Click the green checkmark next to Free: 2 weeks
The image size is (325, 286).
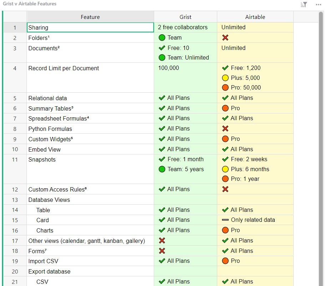[225, 159]
